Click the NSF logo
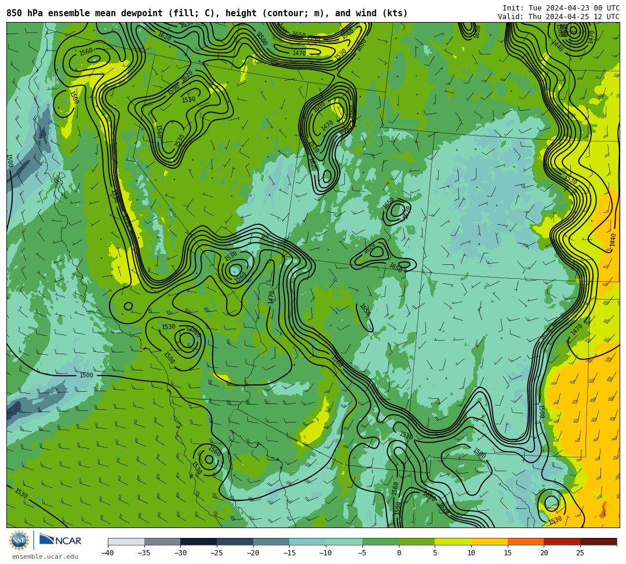The width and height of the screenshot is (626, 564). click(x=19, y=540)
